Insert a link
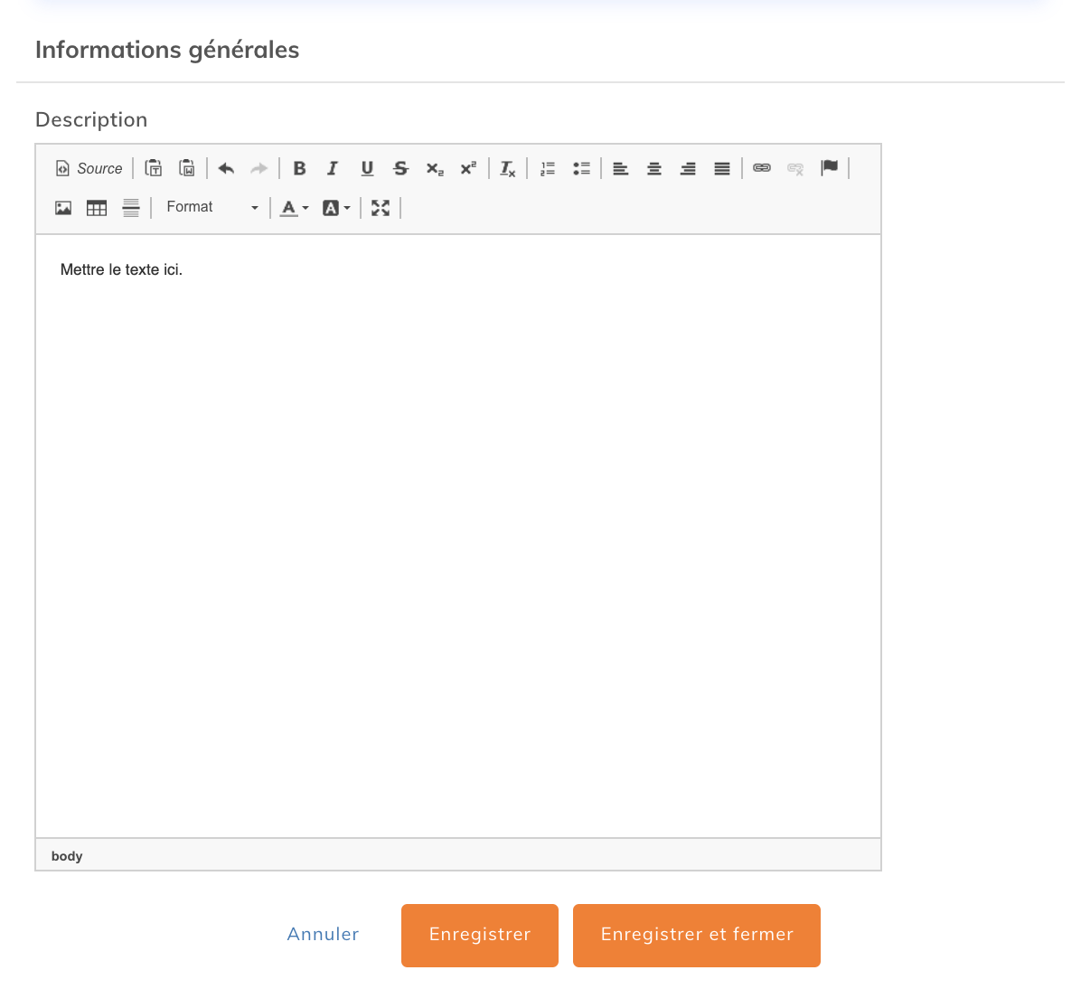 pyautogui.click(x=762, y=168)
